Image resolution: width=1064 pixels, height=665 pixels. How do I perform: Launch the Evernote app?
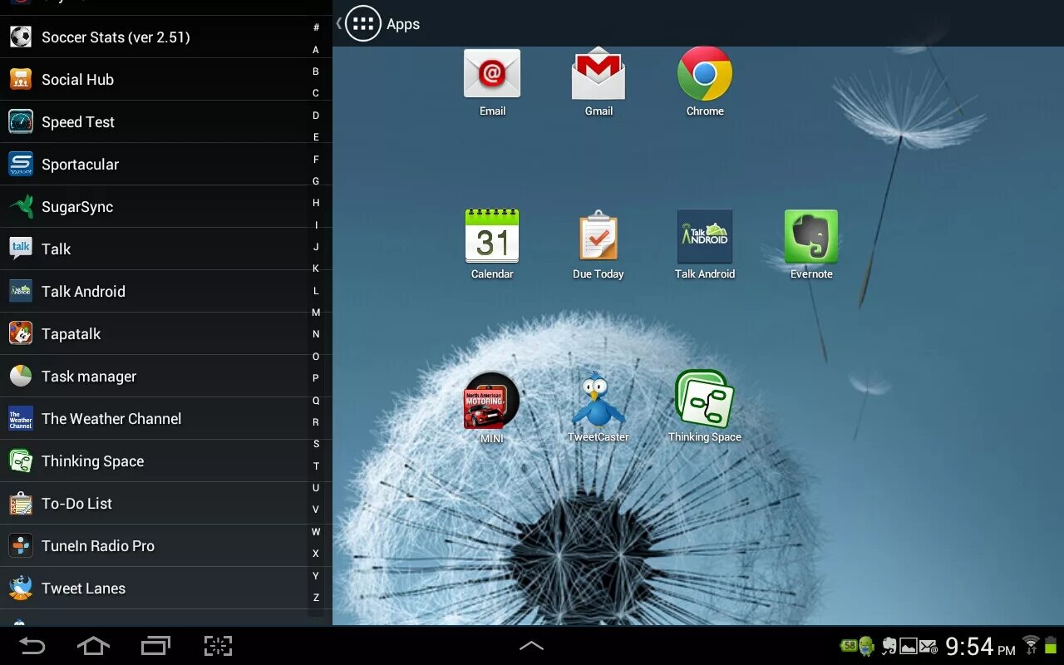tap(811, 244)
